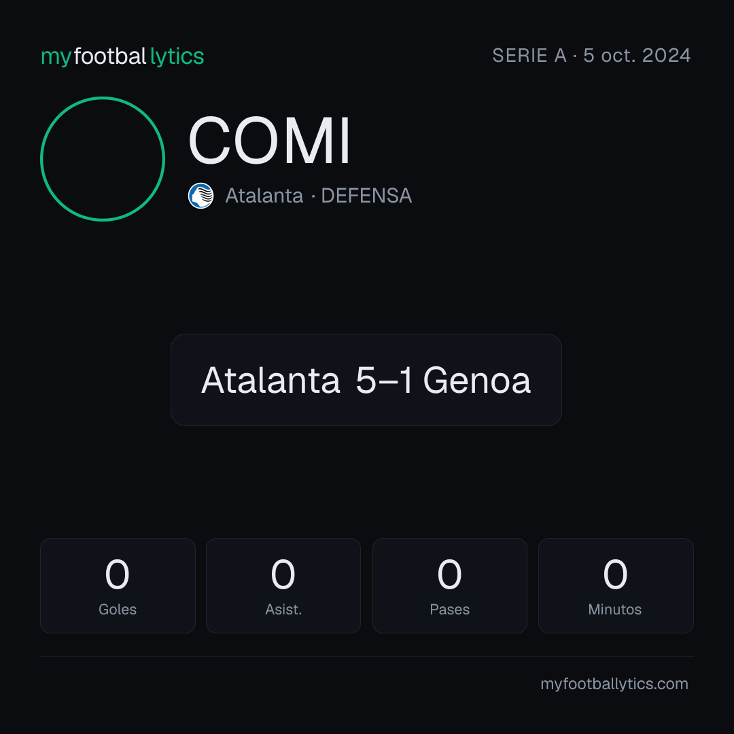
Task: Click the Atalanta club crest icon
Action: (200, 196)
